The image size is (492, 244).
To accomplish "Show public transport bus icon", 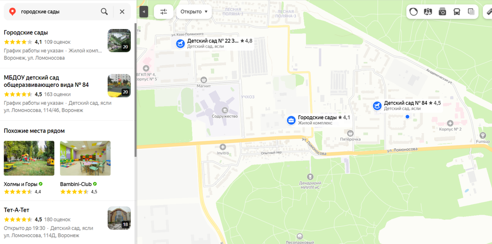I will tap(457, 11).
